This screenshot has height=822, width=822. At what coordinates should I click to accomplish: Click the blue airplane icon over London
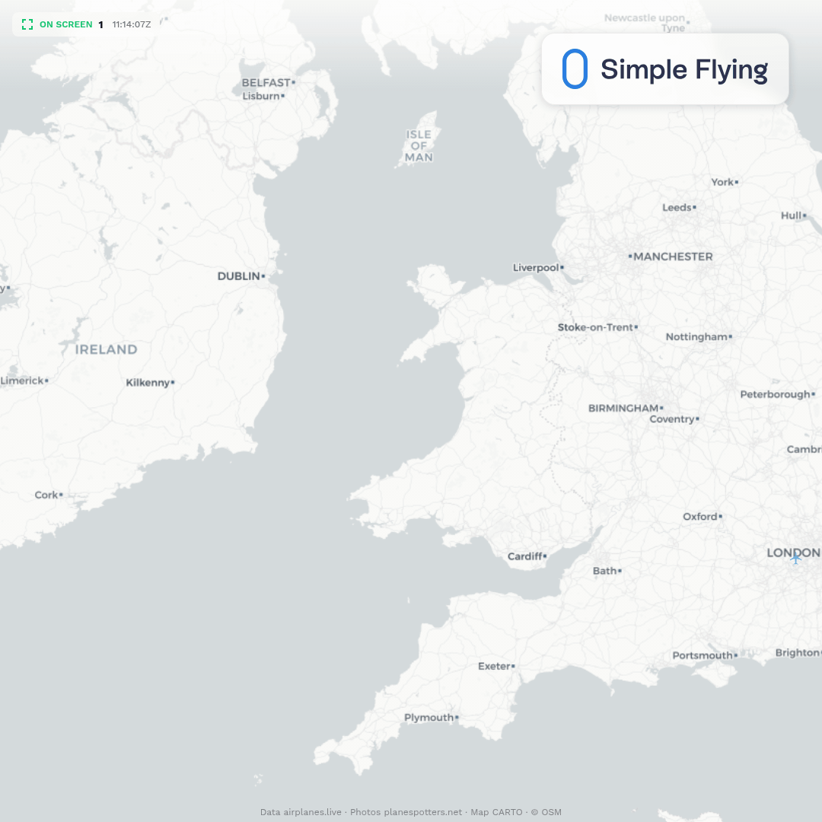(x=796, y=559)
